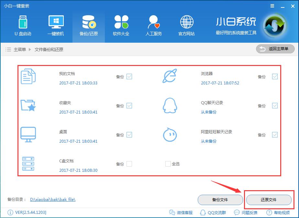Screen dimensions: 299x218
Task: Uncheck the 我的文档 backup checkbox
Action: (129, 76)
